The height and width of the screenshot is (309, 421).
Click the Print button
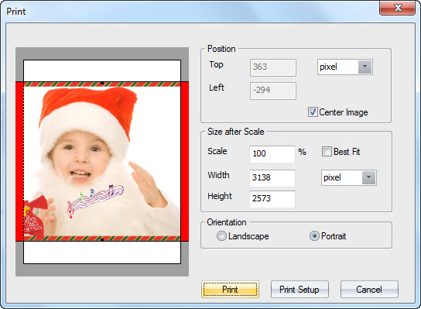coord(230,289)
